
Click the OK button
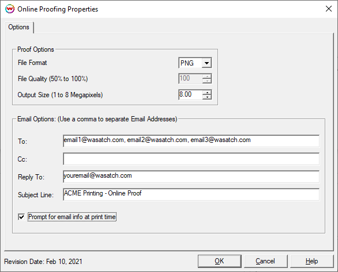point(219,261)
